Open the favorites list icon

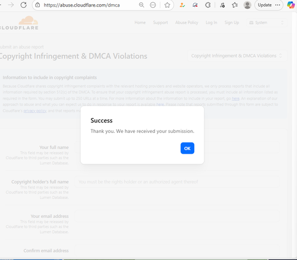235,5
